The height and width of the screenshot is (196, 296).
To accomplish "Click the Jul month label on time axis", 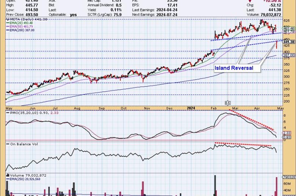I will click(x=55, y=108).
